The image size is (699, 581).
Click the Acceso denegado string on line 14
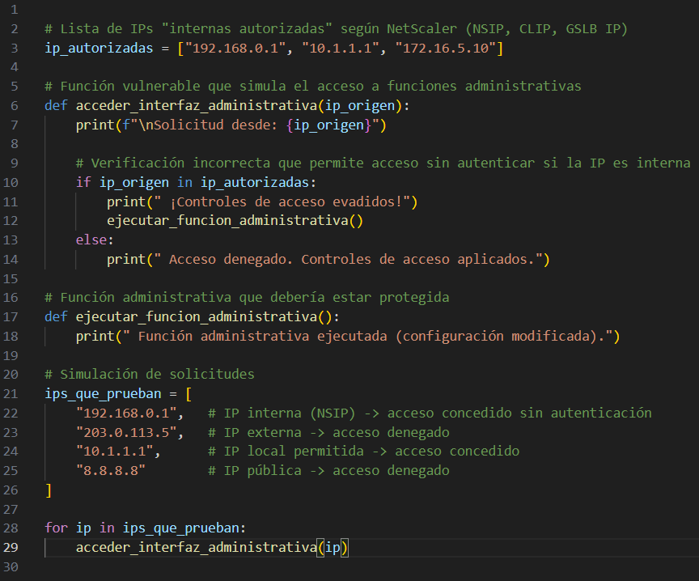pos(348,259)
